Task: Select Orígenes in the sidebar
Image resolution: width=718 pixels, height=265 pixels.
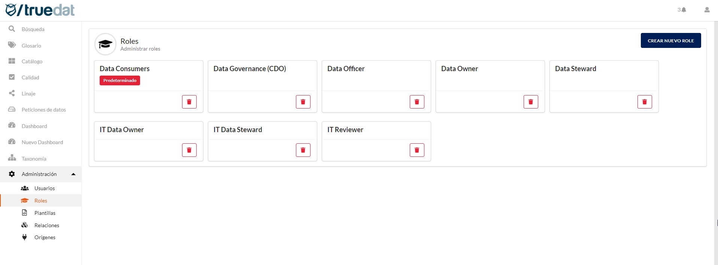Action: pos(45,237)
